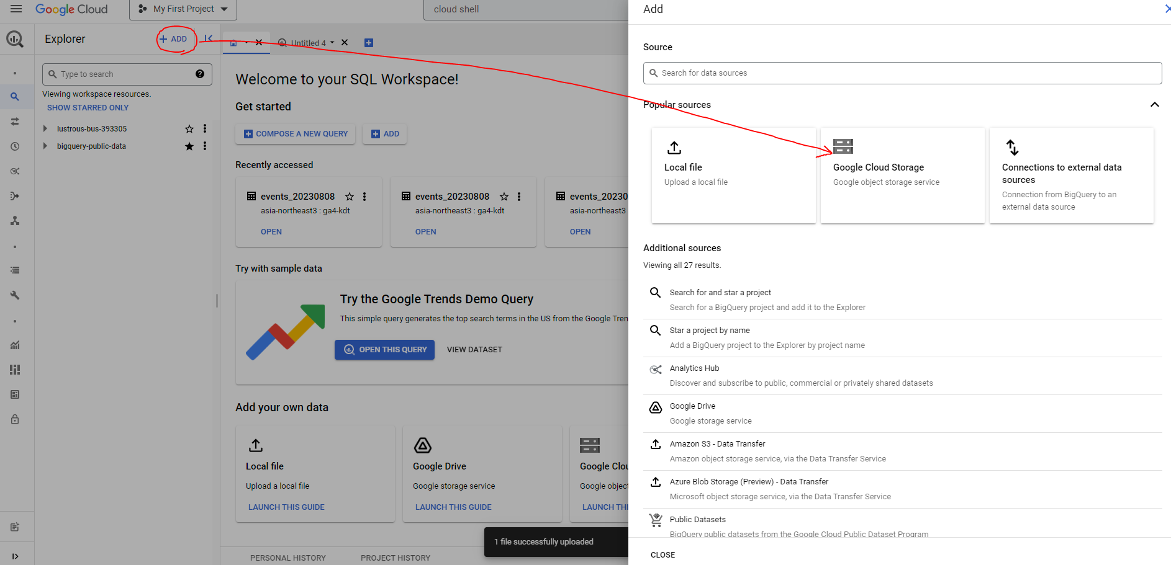
Task: Click the ADD button in Explorer header
Action: click(x=173, y=38)
